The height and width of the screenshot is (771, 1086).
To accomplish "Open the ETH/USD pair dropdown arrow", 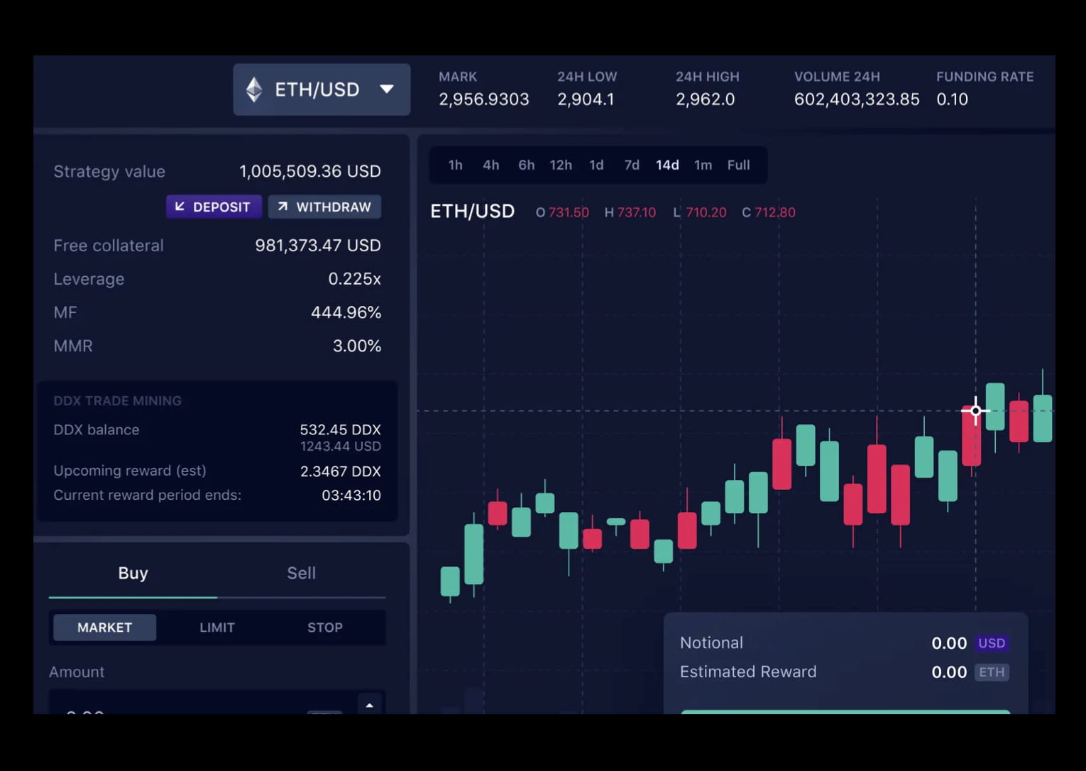I will coord(387,89).
